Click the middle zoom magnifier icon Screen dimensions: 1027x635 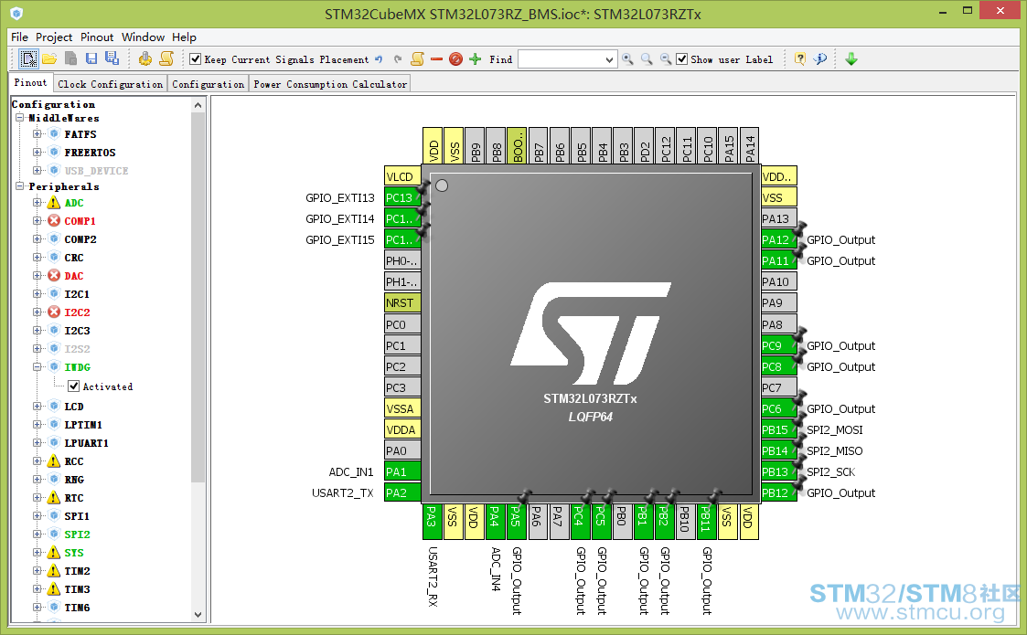[647, 58]
